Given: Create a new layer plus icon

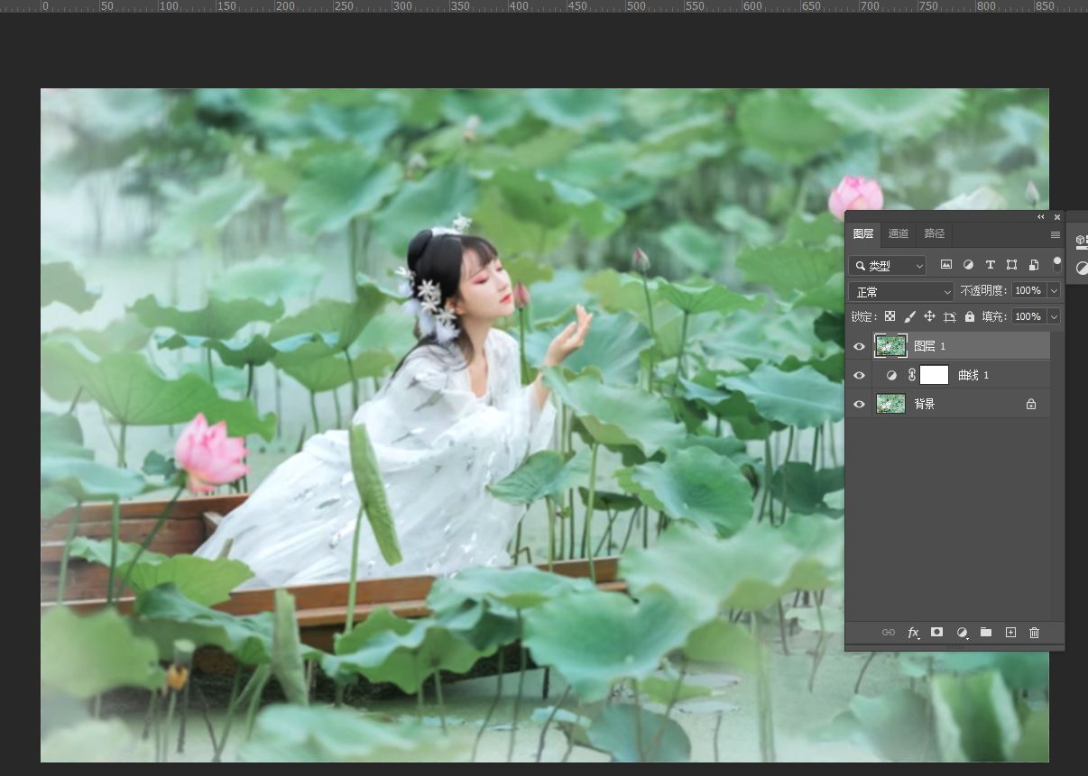Looking at the screenshot, I should coord(1010,633).
